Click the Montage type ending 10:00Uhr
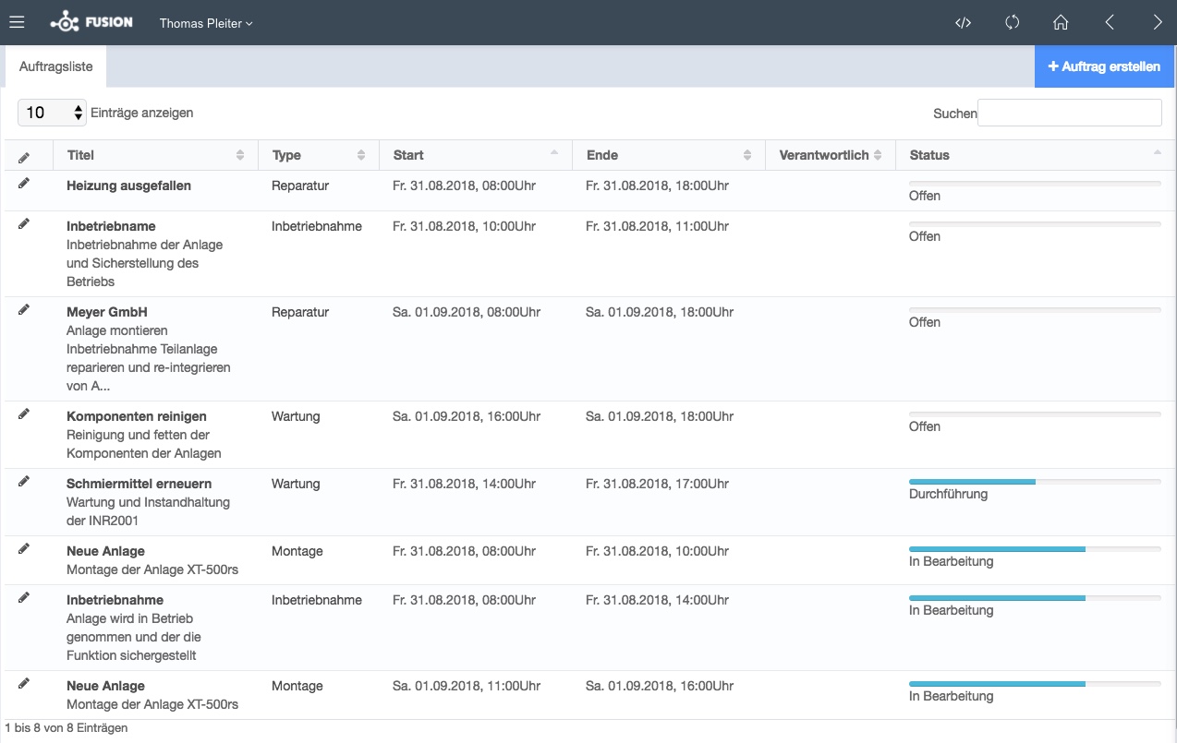The image size is (1177, 743). 297,551
